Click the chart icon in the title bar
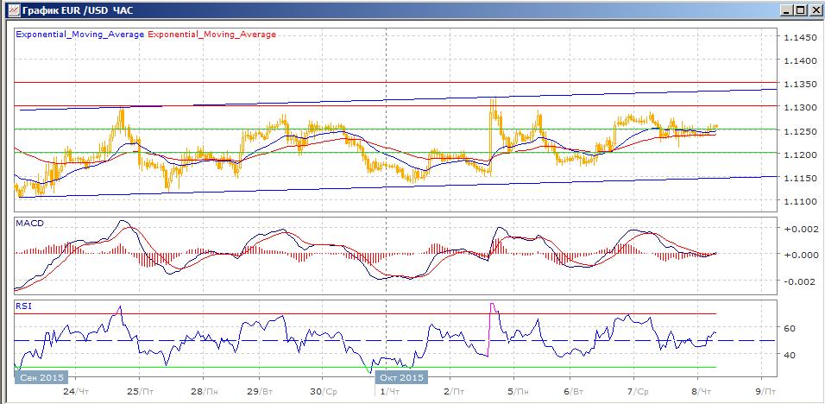 pos(15,9)
